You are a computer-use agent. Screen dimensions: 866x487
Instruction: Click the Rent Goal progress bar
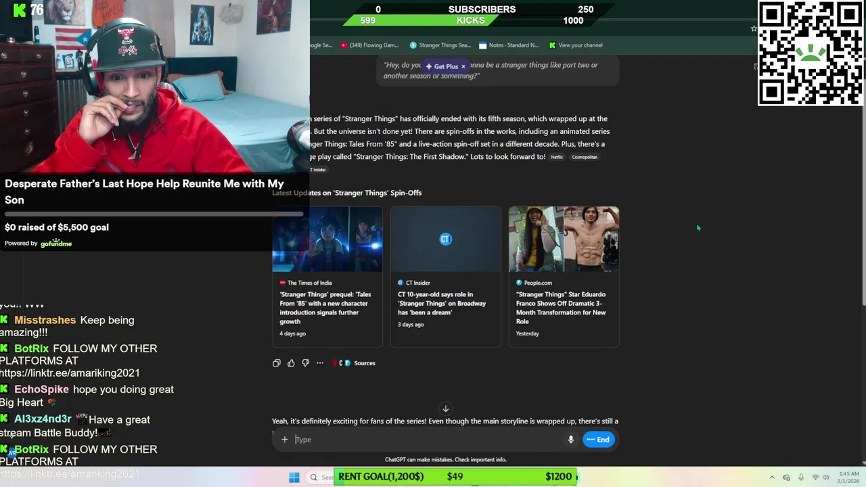pyautogui.click(x=457, y=477)
